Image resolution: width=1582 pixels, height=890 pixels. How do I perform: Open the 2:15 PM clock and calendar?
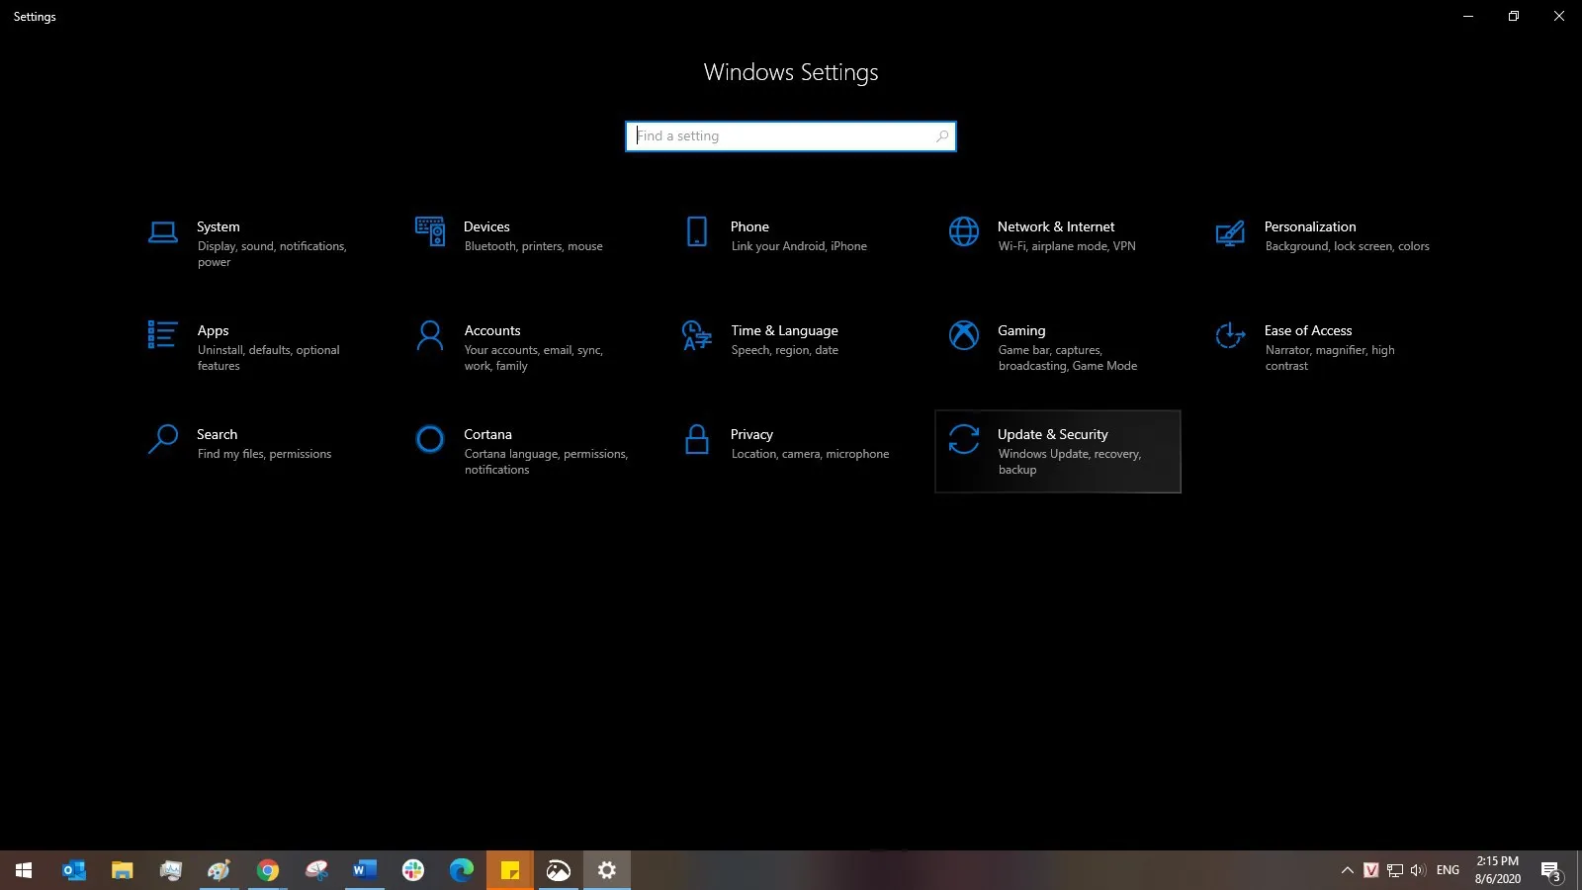pyautogui.click(x=1497, y=870)
